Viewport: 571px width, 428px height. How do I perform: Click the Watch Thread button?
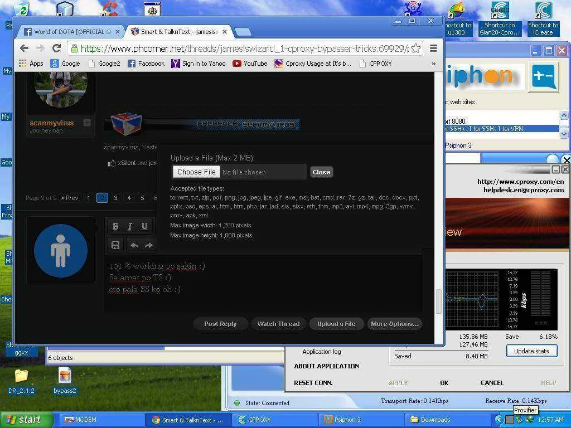click(279, 324)
